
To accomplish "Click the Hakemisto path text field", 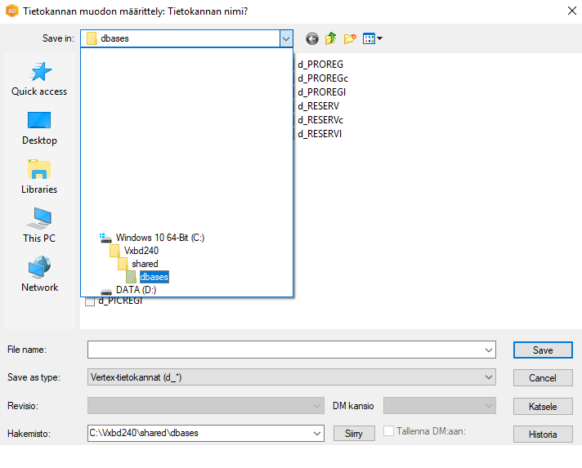I will click(x=199, y=433).
